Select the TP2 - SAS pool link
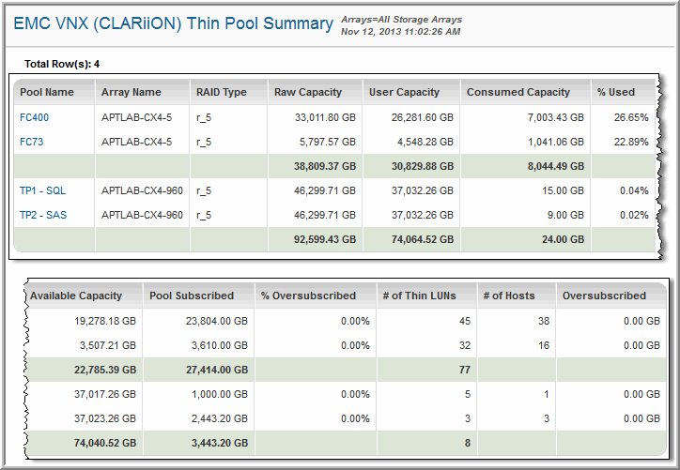Screen dimensions: 680x470 point(42,215)
